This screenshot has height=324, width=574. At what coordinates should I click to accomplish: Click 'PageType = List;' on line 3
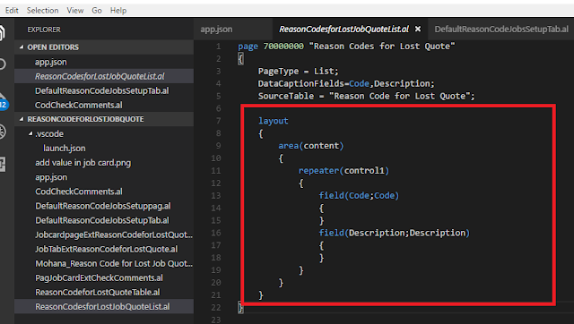coord(299,72)
